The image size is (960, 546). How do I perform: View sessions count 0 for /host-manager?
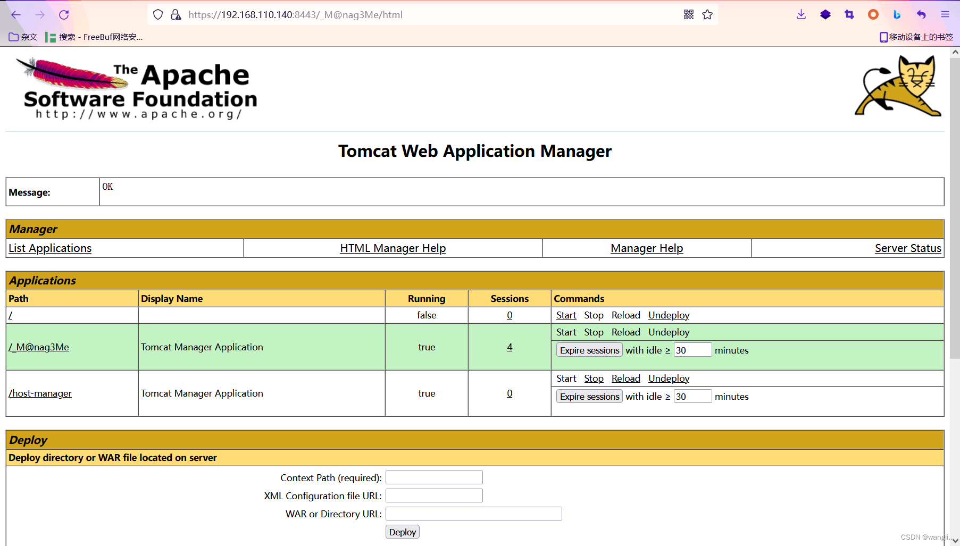[x=510, y=393]
